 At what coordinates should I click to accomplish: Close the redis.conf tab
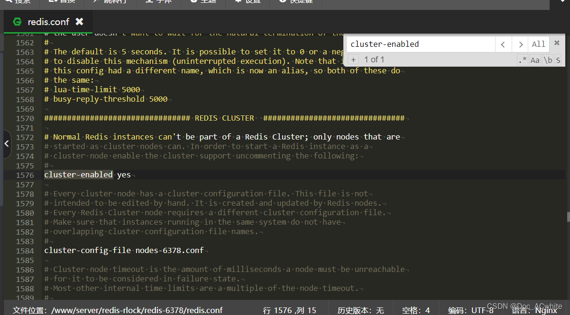[x=79, y=22]
